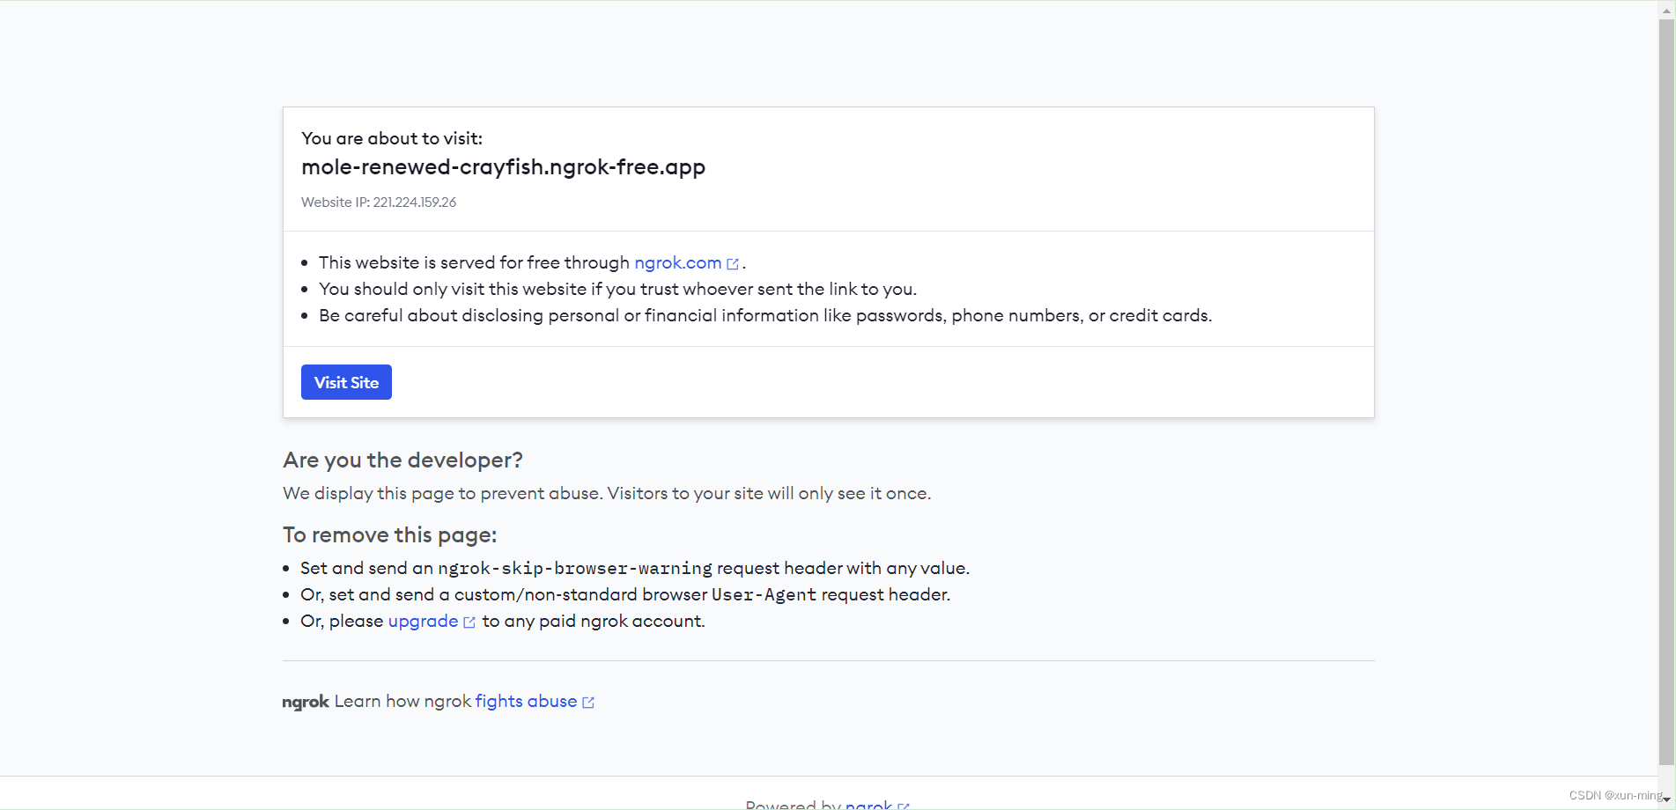Click external-link icon after fights abuse

[x=588, y=702]
